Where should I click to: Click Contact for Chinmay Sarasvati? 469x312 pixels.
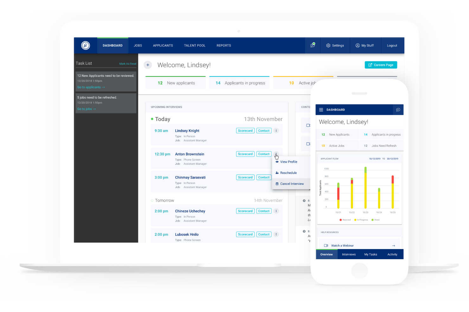(264, 177)
